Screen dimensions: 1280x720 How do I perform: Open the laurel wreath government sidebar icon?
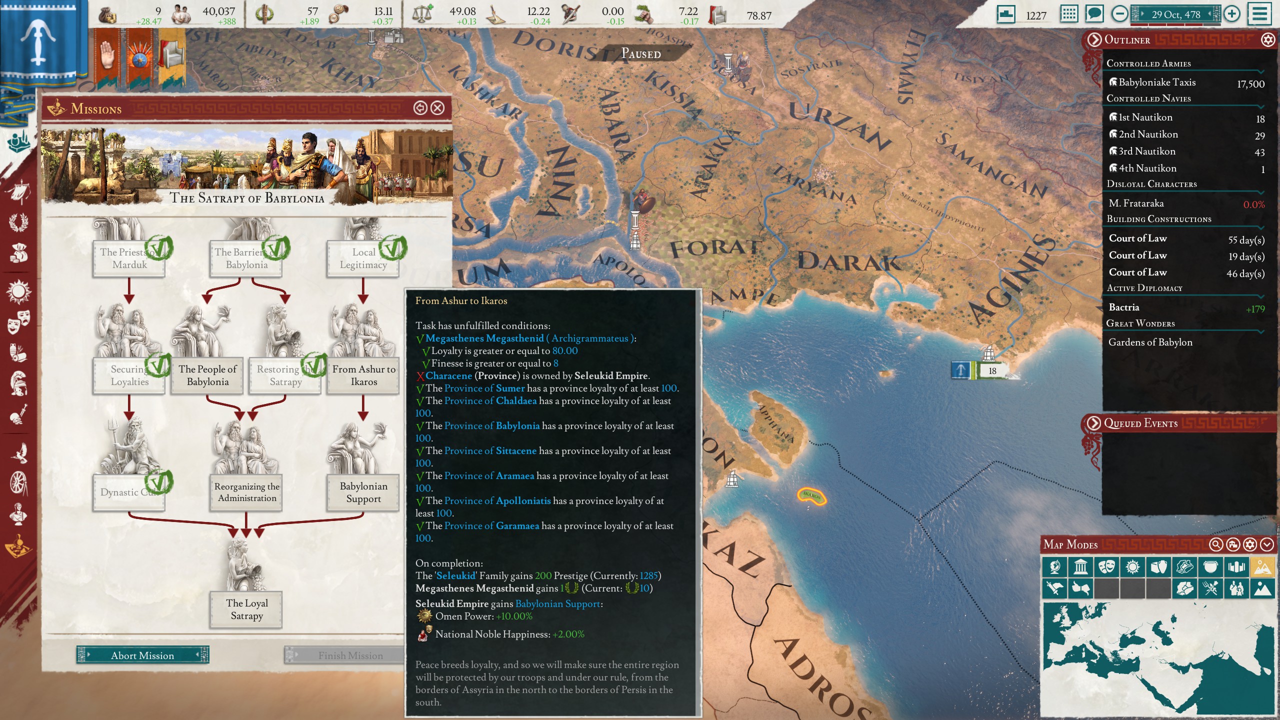18,222
